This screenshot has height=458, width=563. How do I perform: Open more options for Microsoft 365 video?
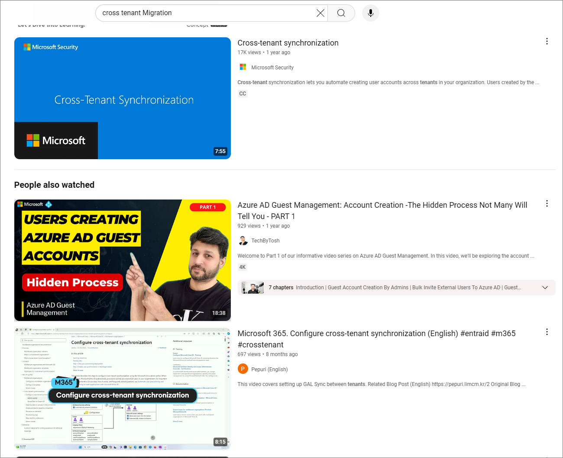tap(547, 332)
